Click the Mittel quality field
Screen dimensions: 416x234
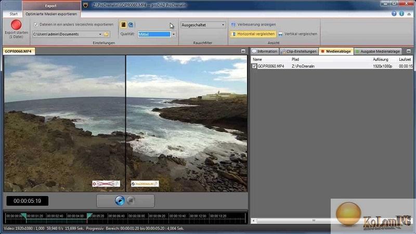click(x=154, y=34)
